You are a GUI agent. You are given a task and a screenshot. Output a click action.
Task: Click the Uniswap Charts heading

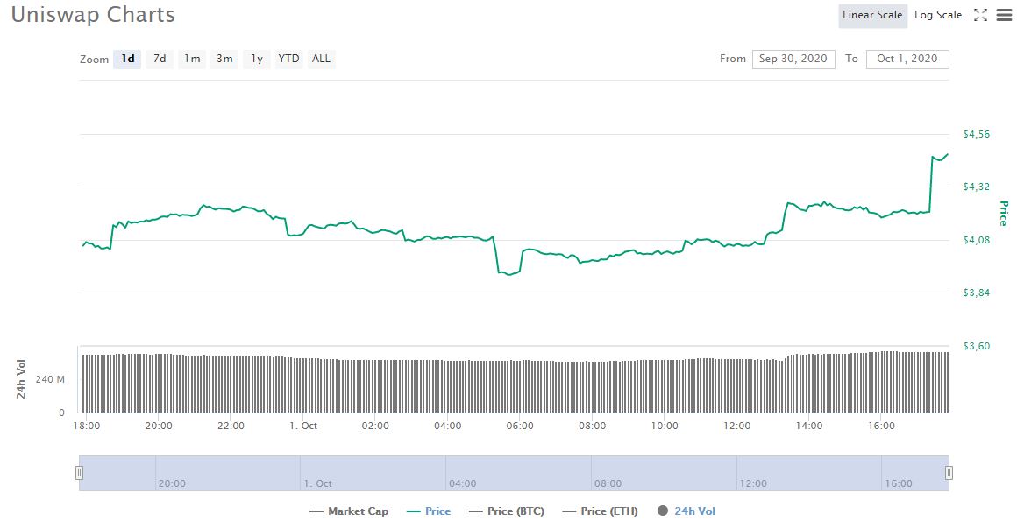(94, 14)
